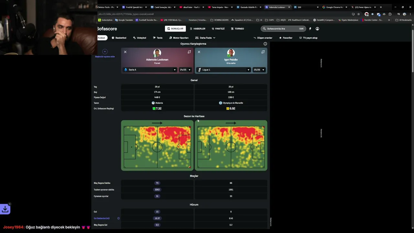Open the Squadron 42 bookmark

[x=242, y=20]
